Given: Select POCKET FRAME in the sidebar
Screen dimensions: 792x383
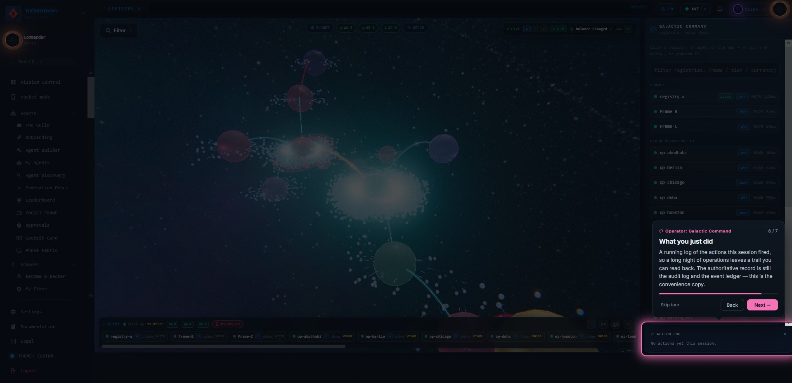Looking at the screenshot, I should 41,213.
